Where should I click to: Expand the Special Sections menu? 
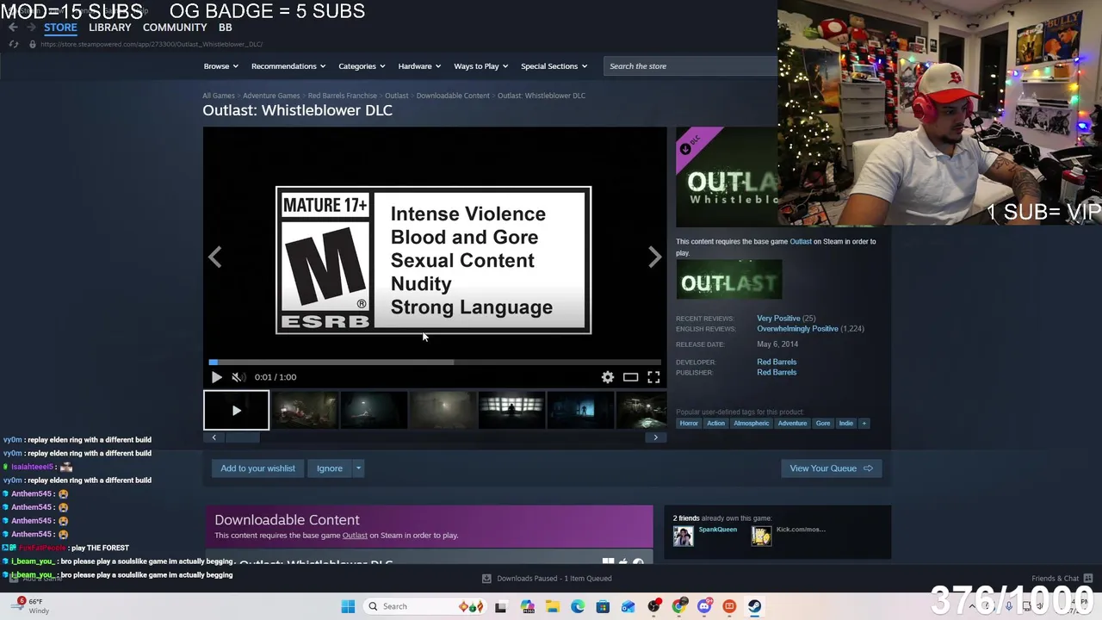tap(554, 66)
